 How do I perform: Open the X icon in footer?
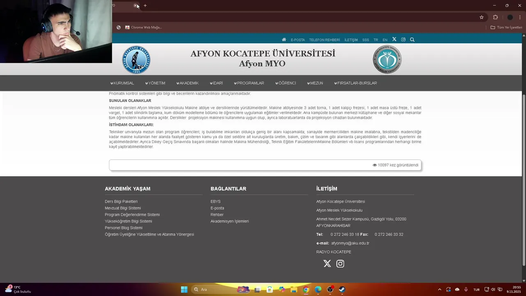[x=327, y=264]
